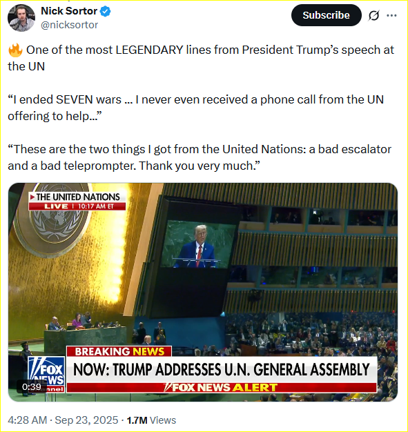
Task: Click the 1.7M Views counter
Action: tap(151, 420)
